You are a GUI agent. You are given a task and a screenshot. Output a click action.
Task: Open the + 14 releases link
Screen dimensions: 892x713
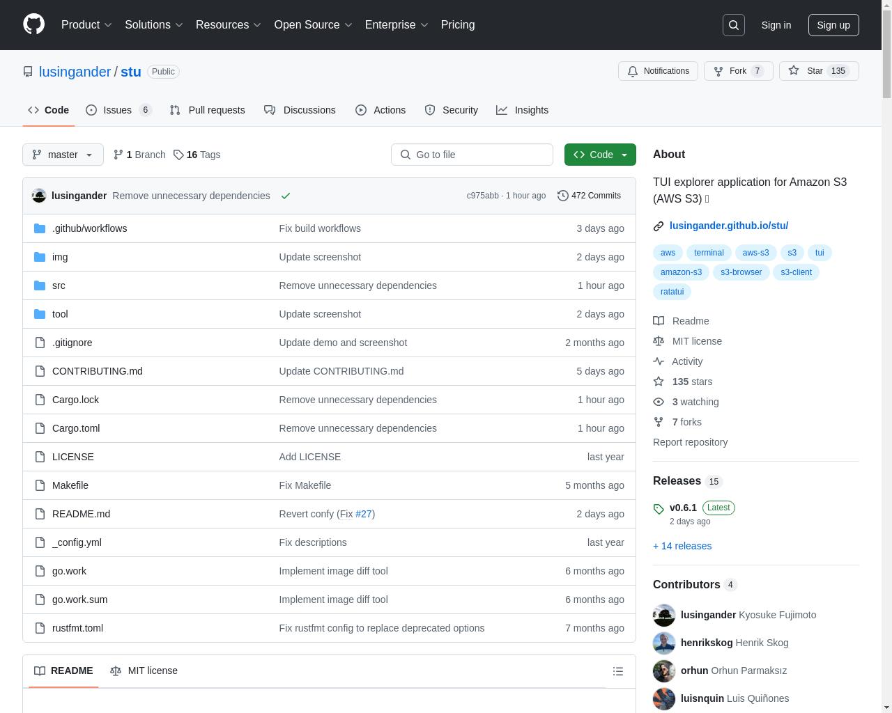682,546
